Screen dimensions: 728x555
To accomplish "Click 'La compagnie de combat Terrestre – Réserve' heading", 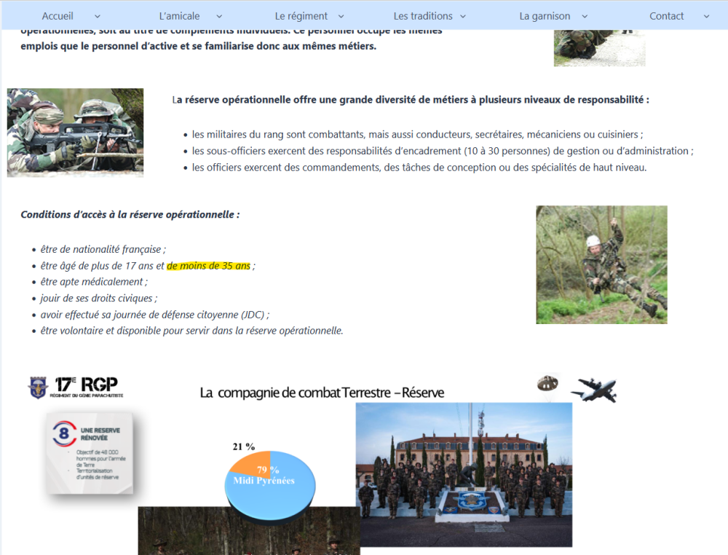I will 323,392.
